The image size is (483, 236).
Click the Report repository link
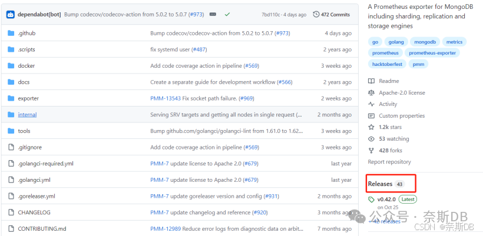[389, 162]
